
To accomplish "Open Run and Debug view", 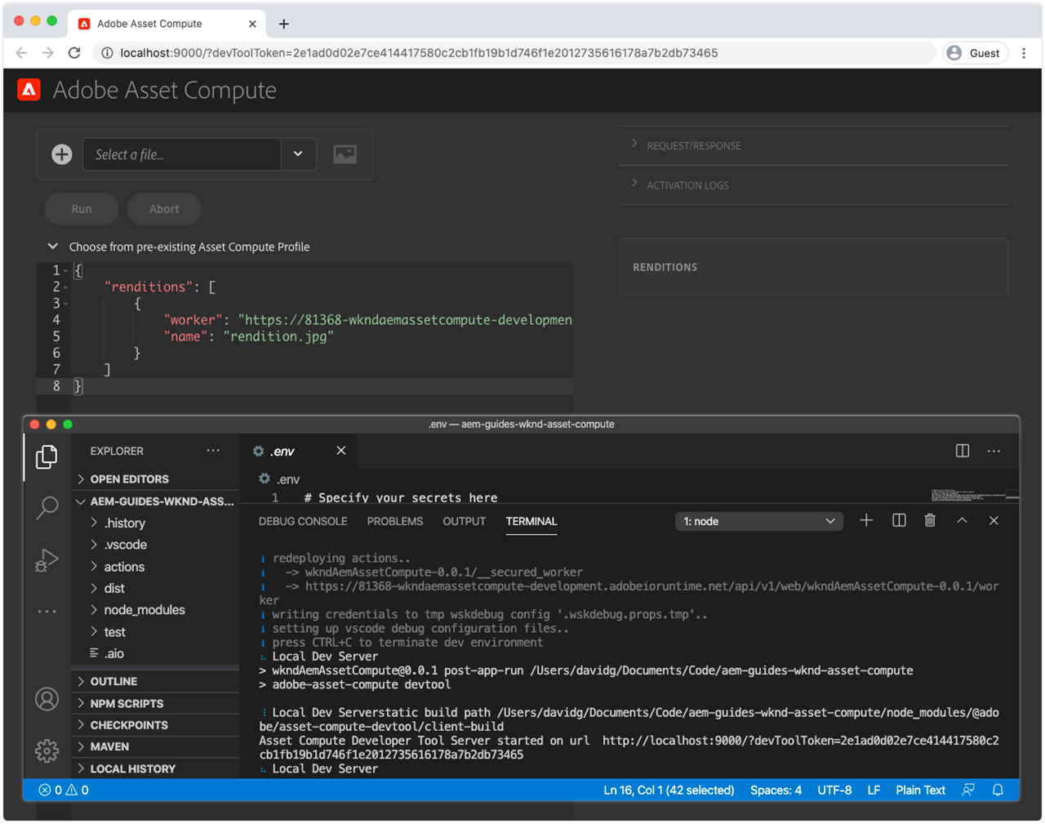I will (x=47, y=560).
